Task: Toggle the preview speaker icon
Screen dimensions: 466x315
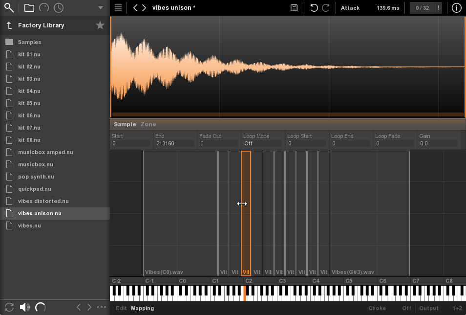Action: (x=24, y=307)
